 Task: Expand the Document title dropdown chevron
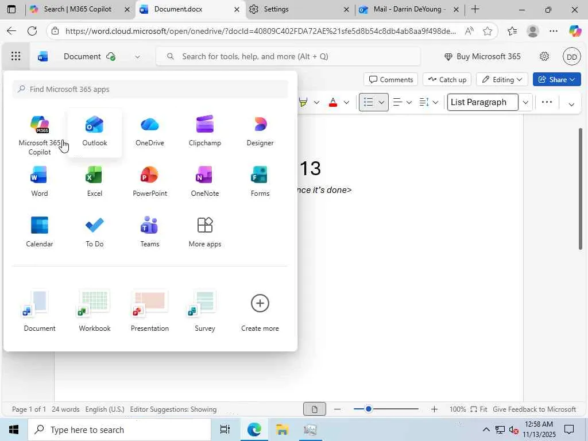(x=137, y=57)
